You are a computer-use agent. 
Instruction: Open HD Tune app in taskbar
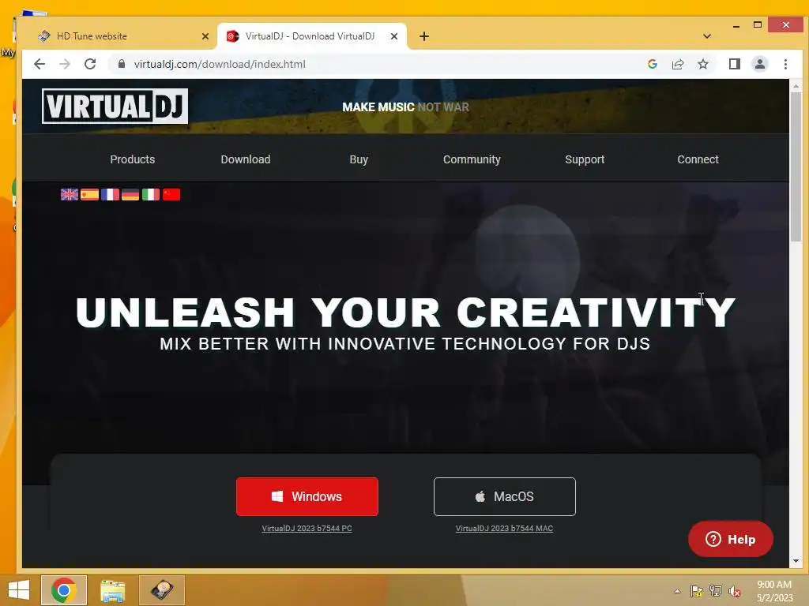[161, 590]
